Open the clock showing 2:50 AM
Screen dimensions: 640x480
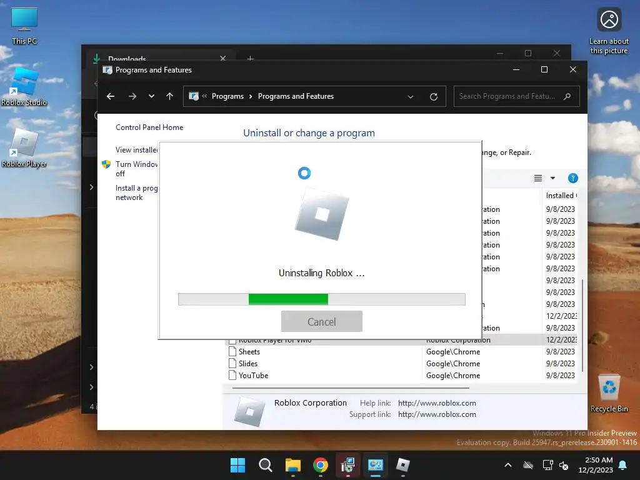tap(596, 465)
